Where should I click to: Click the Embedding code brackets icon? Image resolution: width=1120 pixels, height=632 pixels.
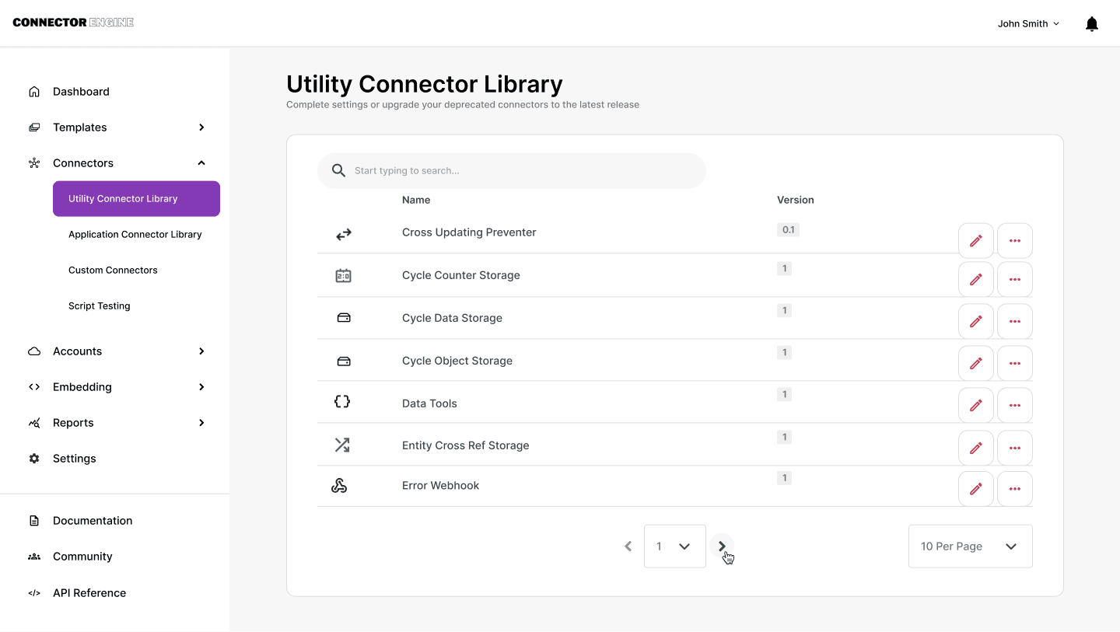[x=34, y=386]
